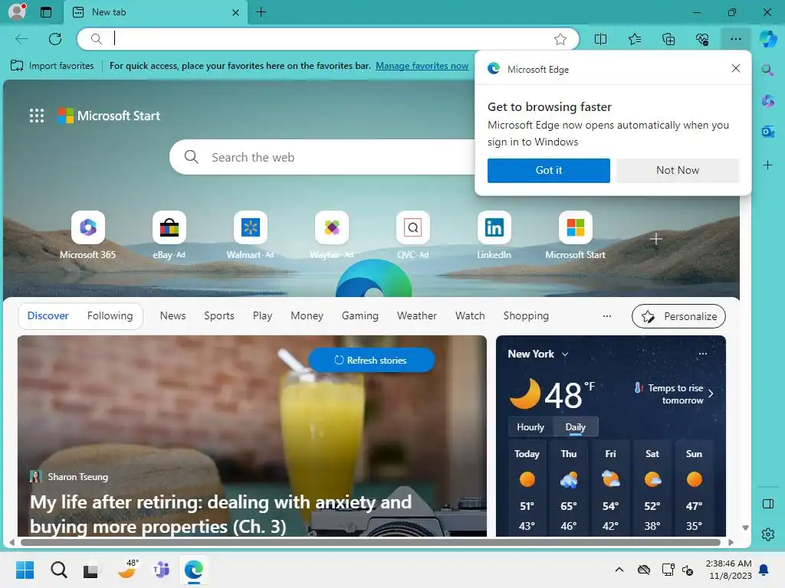Open Microsoft 365 in the sidebar

tap(767, 102)
